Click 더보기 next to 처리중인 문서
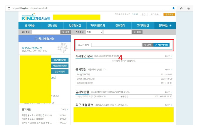This screenshot has height=130, width=198. point(169,56)
